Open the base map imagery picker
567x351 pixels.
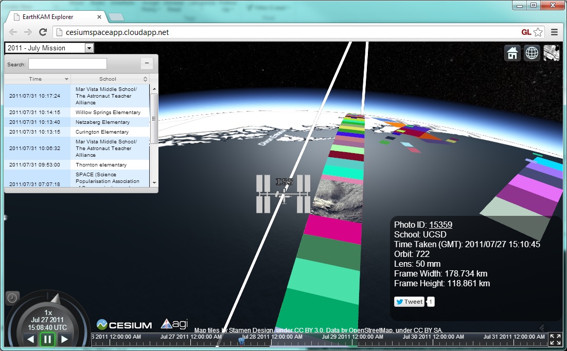tap(552, 53)
